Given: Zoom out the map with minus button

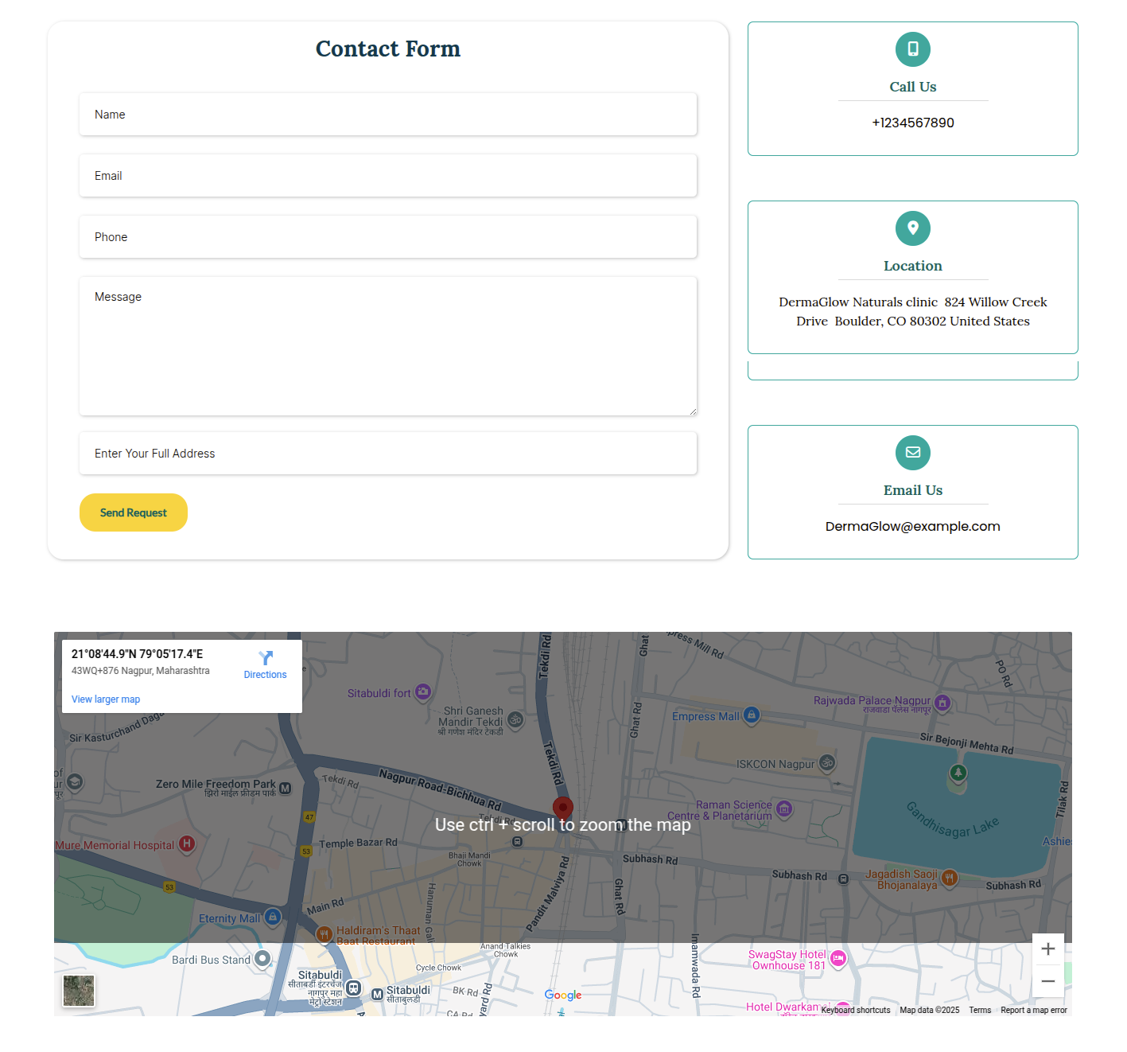Looking at the screenshot, I should point(1047,981).
